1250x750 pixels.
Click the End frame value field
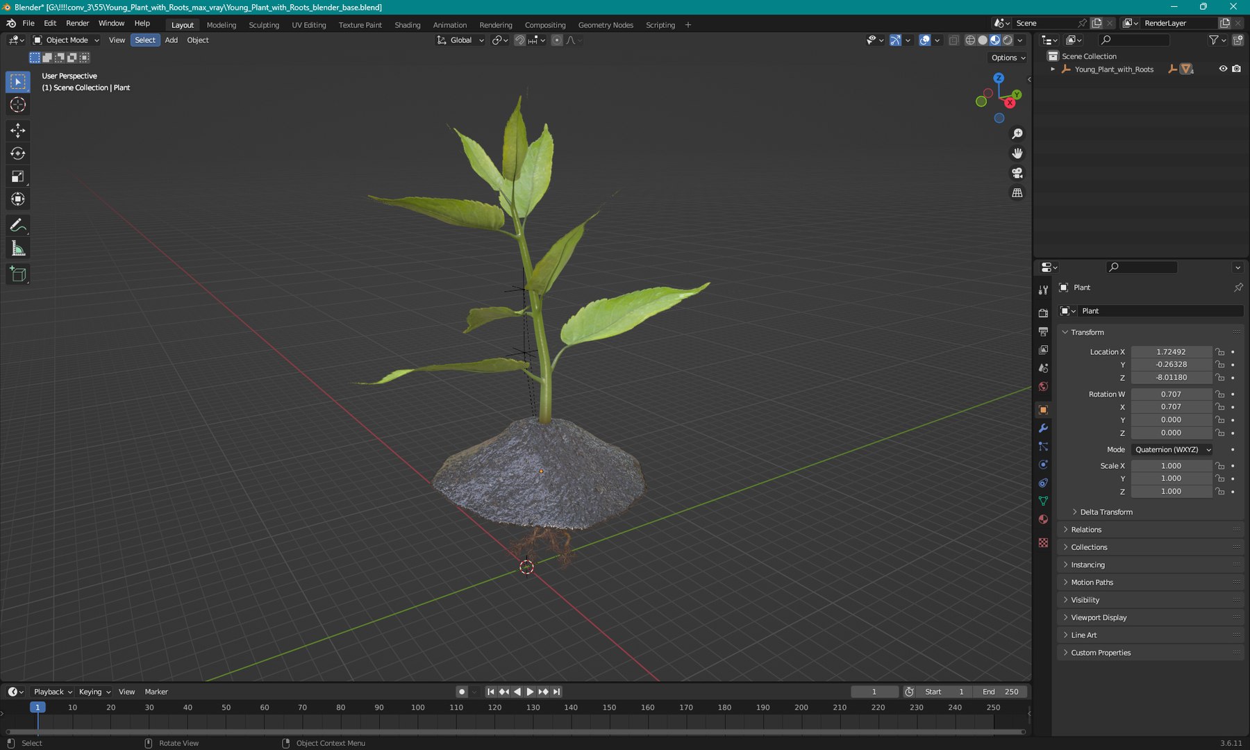pos(1001,692)
